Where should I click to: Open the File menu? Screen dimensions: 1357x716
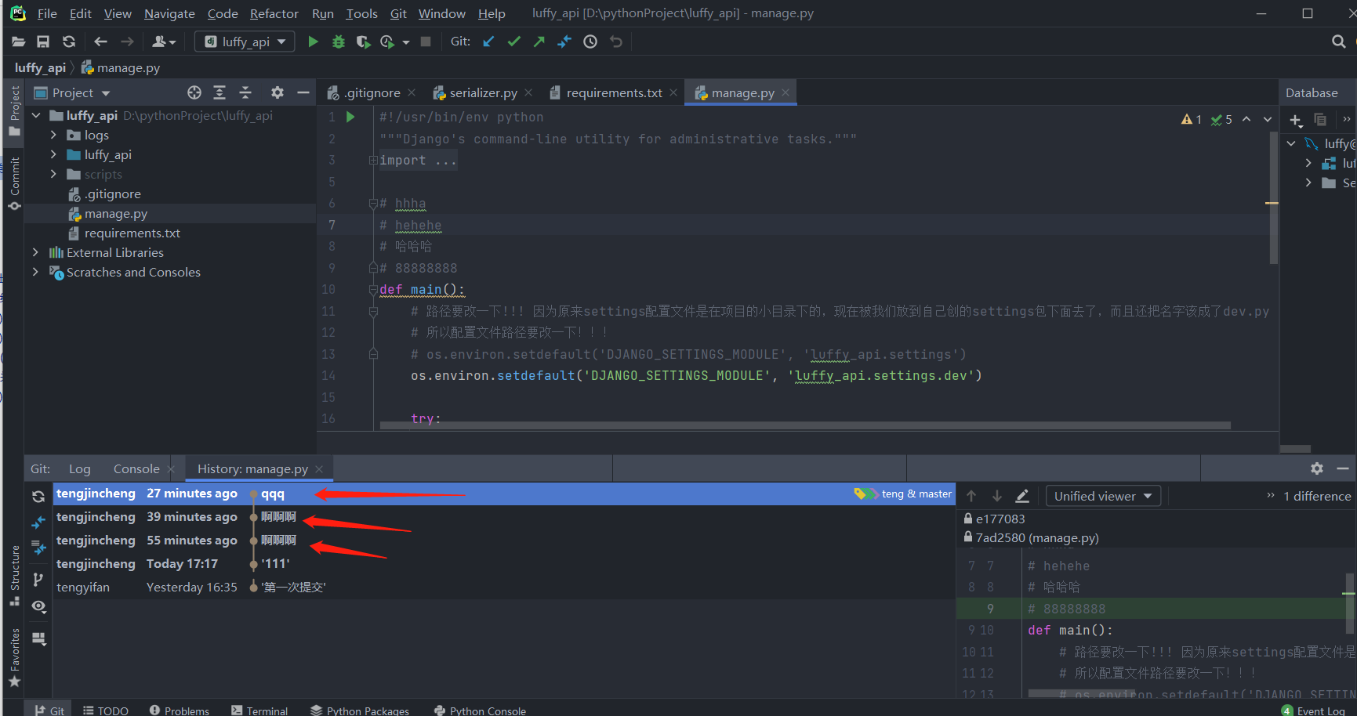click(x=47, y=13)
